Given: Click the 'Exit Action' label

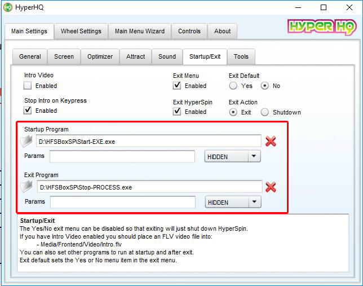Looking at the screenshot, I should tap(243, 102).
